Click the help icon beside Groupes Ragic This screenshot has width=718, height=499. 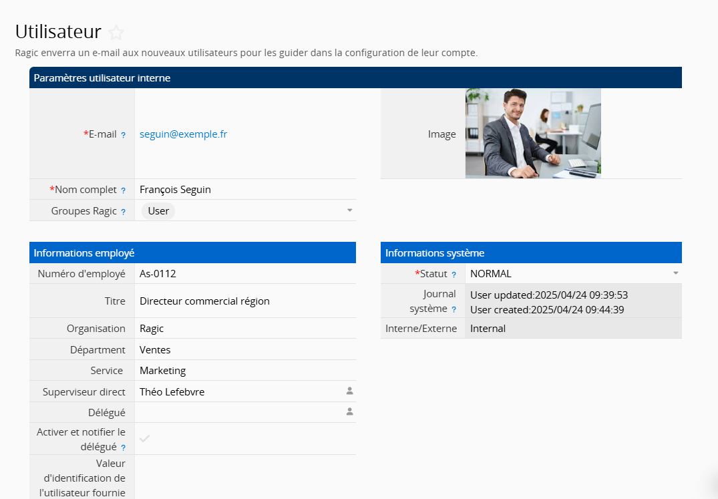pyautogui.click(x=123, y=212)
